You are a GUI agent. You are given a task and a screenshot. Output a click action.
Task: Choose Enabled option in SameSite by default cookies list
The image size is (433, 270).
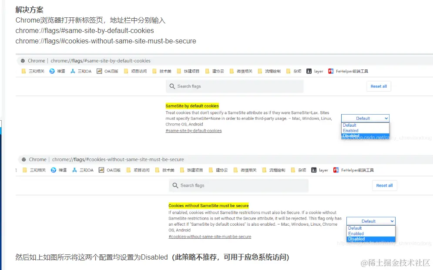coord(365,131)
